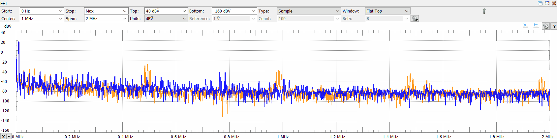Toggle the Y cursor button

554,26
